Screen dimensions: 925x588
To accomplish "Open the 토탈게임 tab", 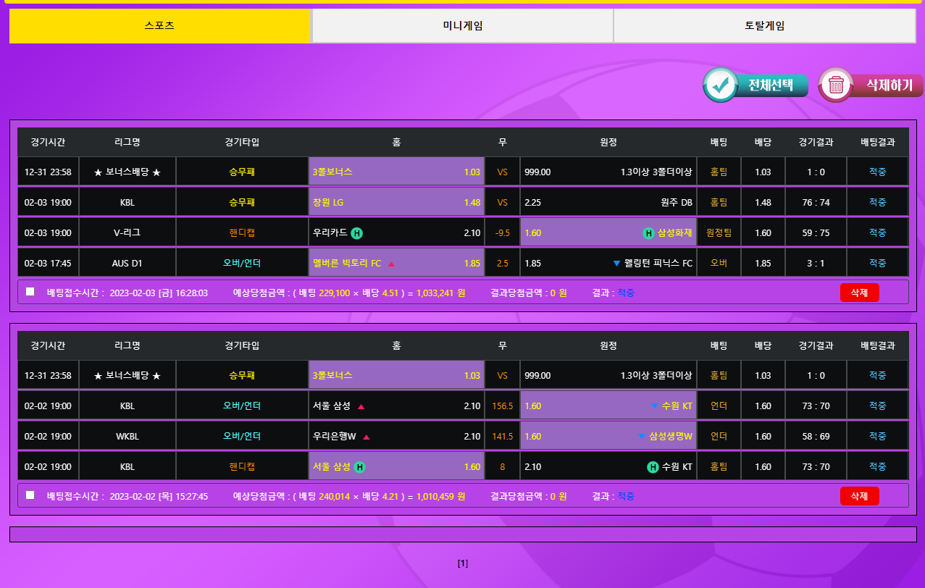I will 764,25.
